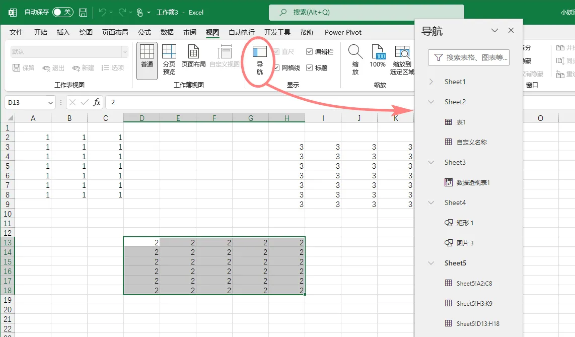Viewport: 575px width, 337px height.
Task: Click the formula bar input showing 2
Action: [260, 102]
